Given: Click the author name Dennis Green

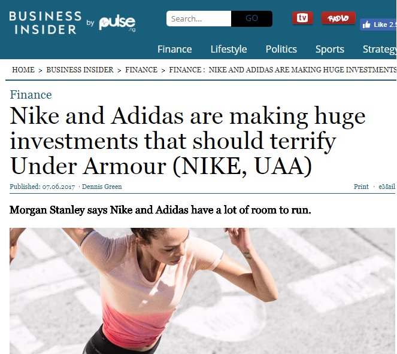Looking at the screenshot, I should [102, 187].
